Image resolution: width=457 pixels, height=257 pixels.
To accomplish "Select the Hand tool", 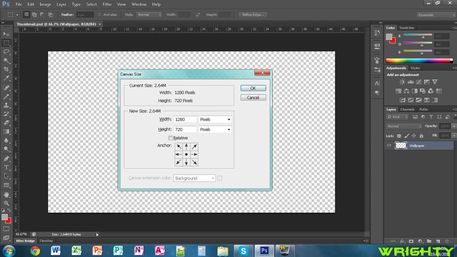I will 6,195.
